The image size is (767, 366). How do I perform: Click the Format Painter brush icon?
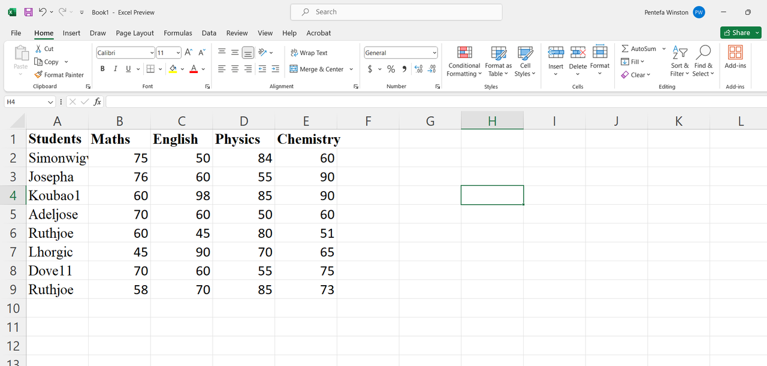click(x=38, y=75)
